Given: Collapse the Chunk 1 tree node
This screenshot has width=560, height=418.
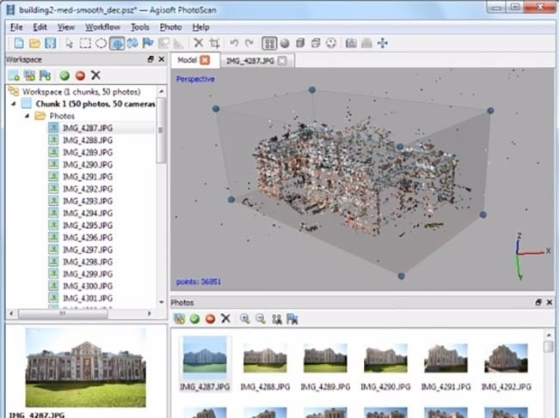Looking at the screenshot, I should tap(14, 104).
